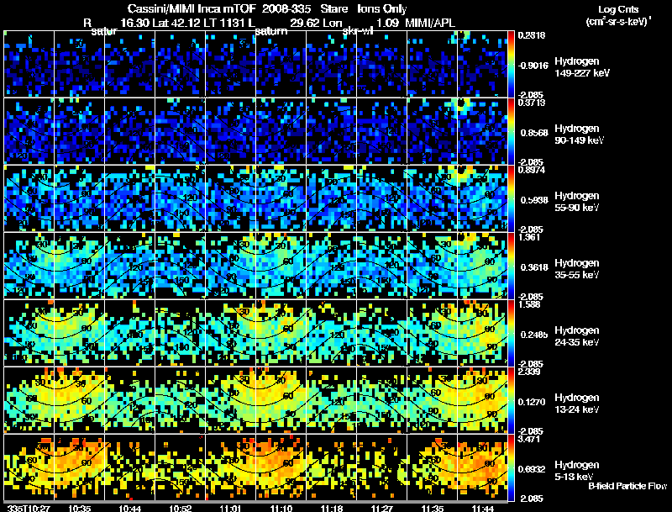Select the 5-13 keV image panel at 10:35
Image resolution: width=672 pixels, height=512 pixels.
(x=79, y=467)
